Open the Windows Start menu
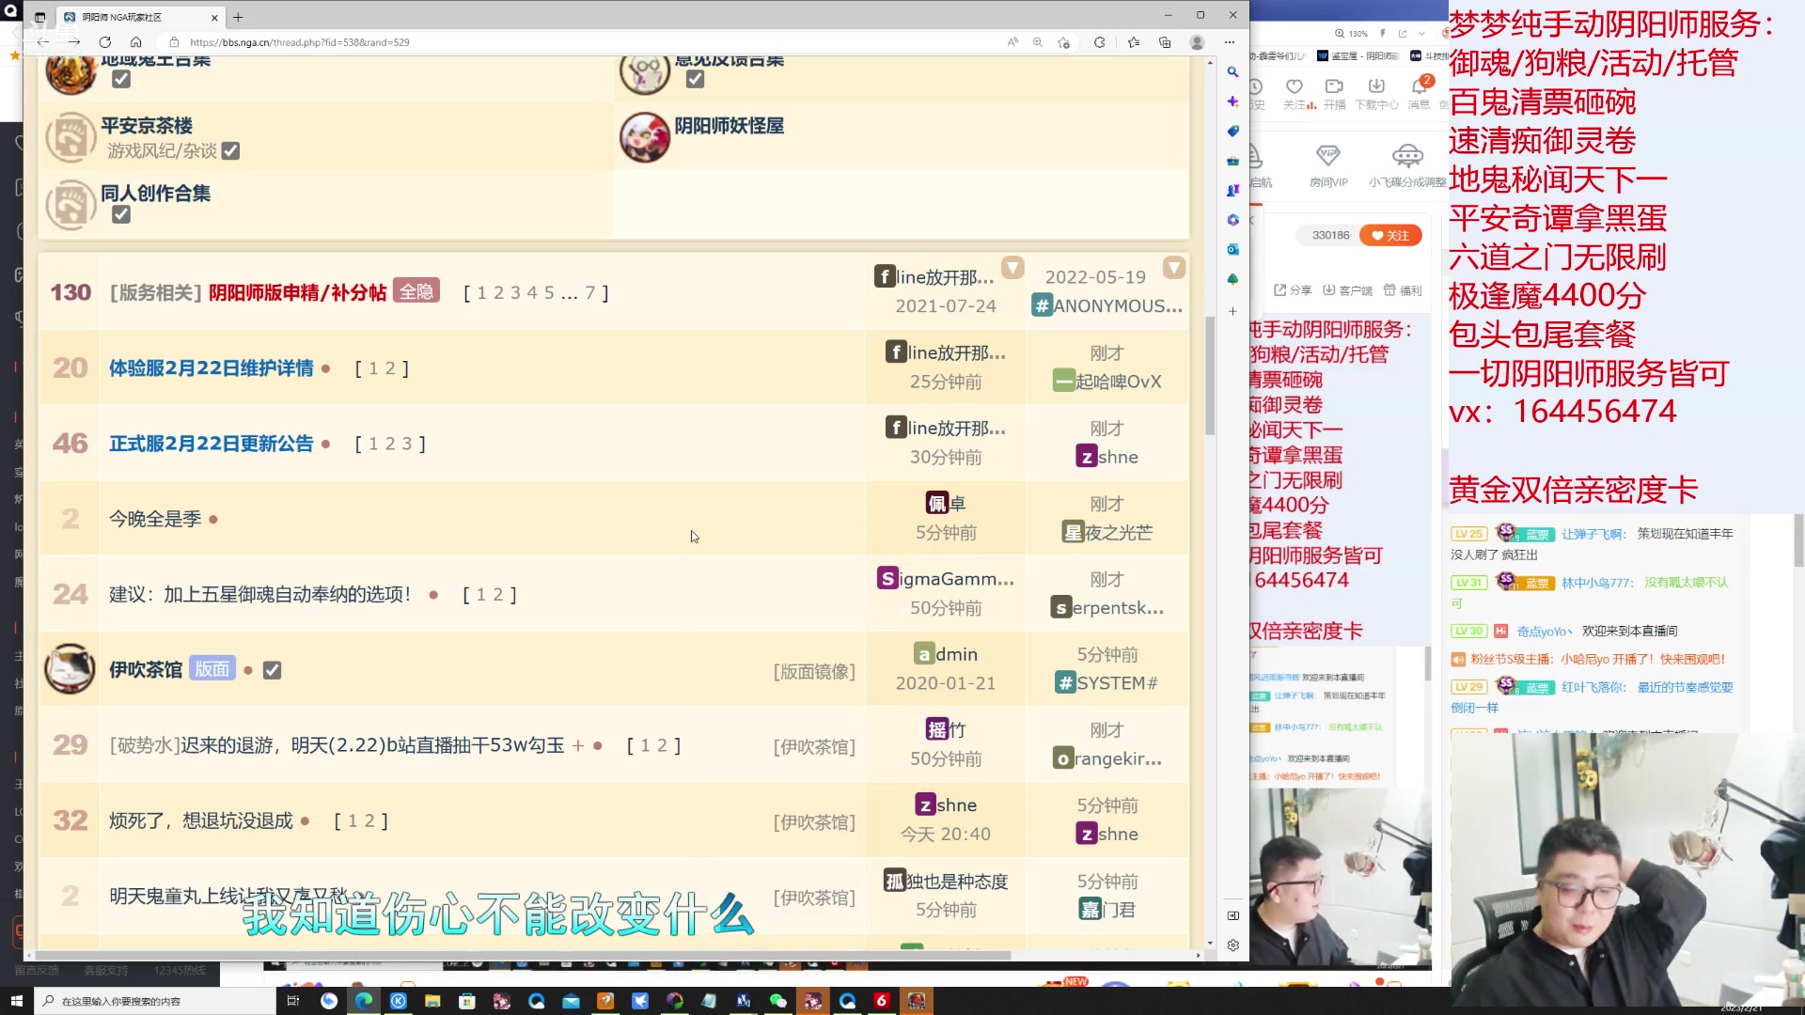1805x1015 pixels. coord(16,1001)
